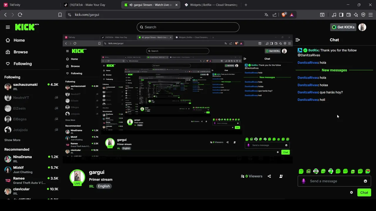Viewport: 376px width, 211px height.
Task: Click the 'Primer stream' title text
Action: click(100, 179)
